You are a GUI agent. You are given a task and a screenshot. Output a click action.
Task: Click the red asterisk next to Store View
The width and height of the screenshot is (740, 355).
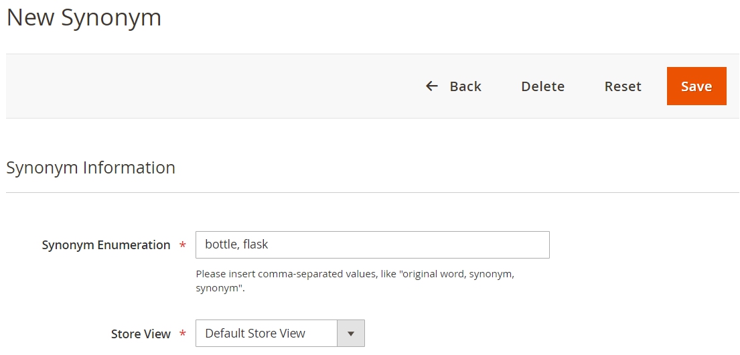coord(182,334)
